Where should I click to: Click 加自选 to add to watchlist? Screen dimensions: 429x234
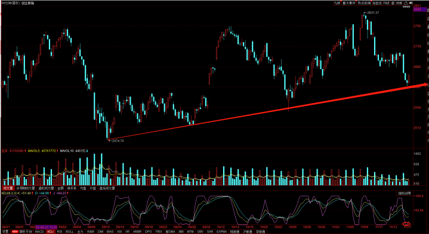[377, 3]
